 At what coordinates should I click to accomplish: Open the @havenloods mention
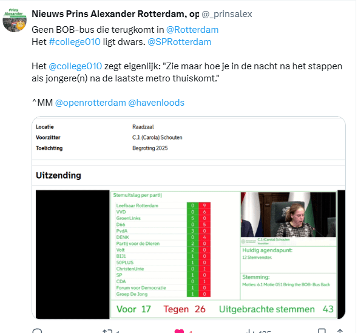tap(156, 103)
